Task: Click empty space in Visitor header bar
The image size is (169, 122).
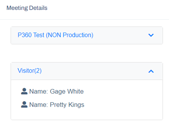Action: [95, 71]
